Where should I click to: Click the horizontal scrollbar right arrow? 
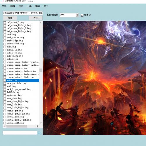coord(38,126)
